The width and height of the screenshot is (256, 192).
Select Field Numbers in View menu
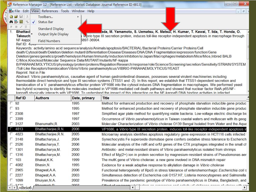click(x=55, y=41)
